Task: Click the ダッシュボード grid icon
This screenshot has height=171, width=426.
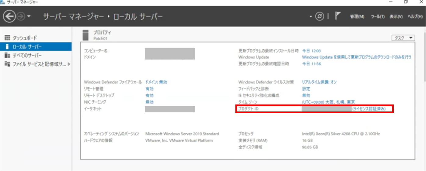Action: [7, 38]
